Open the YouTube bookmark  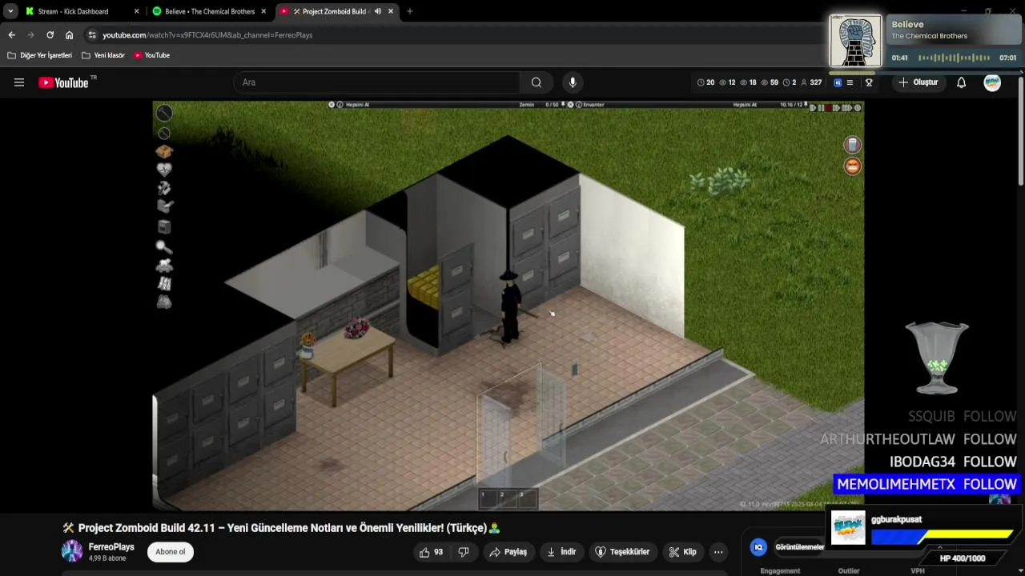coord(151,55)
